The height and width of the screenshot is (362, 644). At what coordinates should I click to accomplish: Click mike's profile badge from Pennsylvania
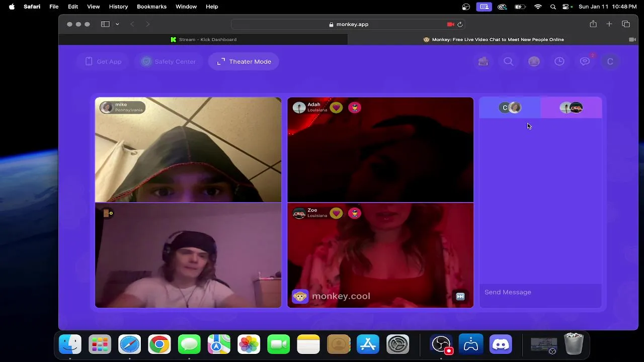click(122, 107)
